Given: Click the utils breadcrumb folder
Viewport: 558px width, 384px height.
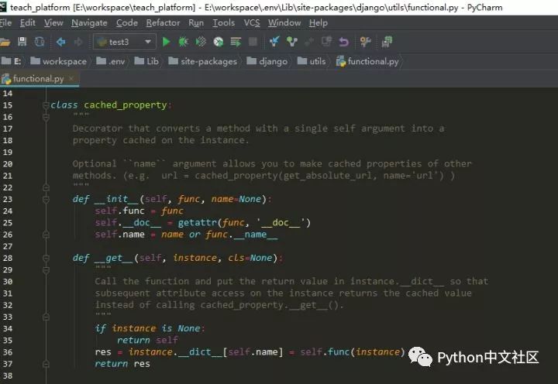Looking at the screenshot, I should (312, 61).
